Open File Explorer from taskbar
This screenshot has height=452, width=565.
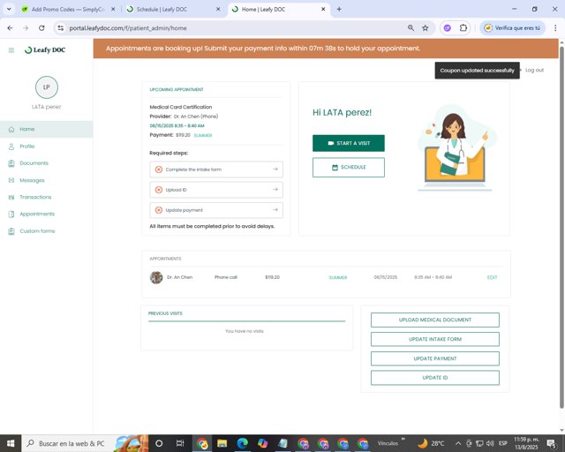(222, 443)
